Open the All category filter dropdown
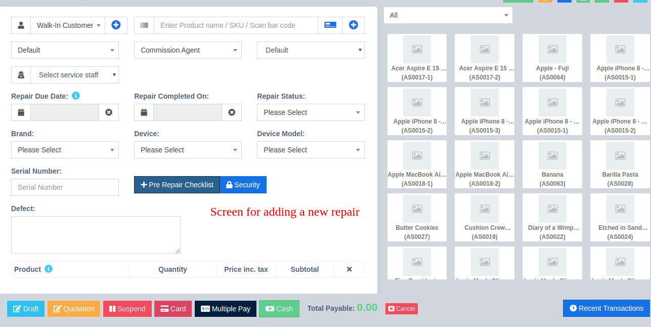This screenshot has width=651, height=327. [448, 15]
